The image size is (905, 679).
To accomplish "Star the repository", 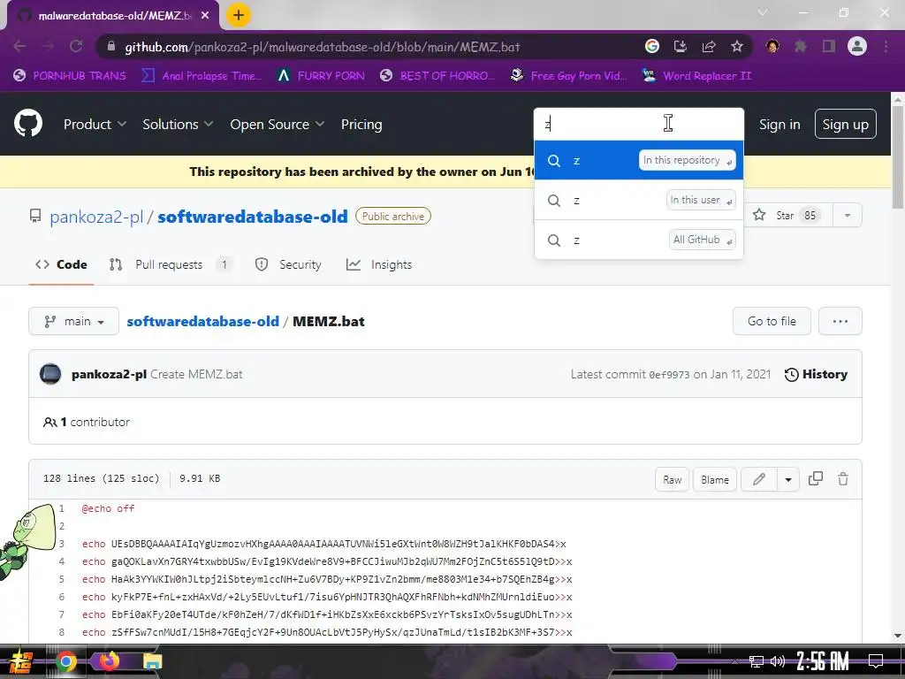I will click(x=785, y=216).
